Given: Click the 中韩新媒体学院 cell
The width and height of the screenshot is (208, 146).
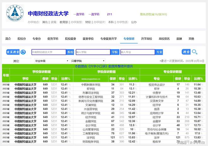Looking at the screenshot, I should point(91,85).
